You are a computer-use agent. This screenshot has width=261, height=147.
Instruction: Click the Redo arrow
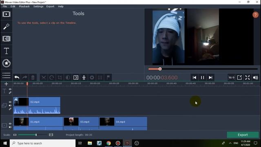25,78
